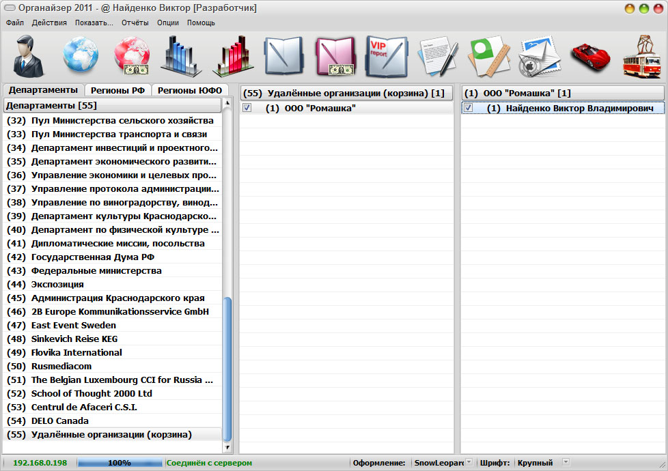This screenshot has height=471, width=668.
Task: Click the document with pen icon
Action: click(x=437, y=57)
